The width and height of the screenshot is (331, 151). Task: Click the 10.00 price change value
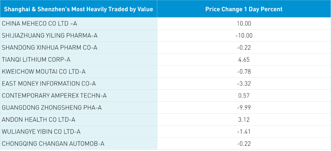point(244,24)
